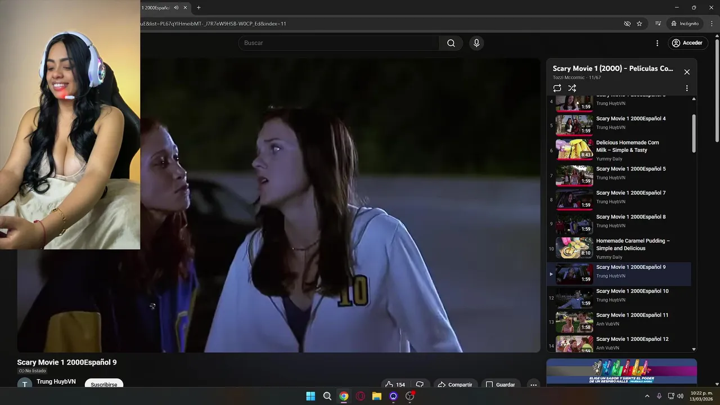Click the Tozzi Mccormic playlist owner text

(569, 78)
